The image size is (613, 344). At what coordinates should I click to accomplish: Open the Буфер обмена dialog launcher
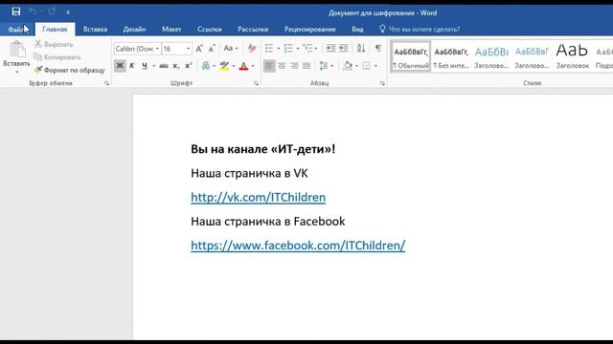(x=106, y=83)
